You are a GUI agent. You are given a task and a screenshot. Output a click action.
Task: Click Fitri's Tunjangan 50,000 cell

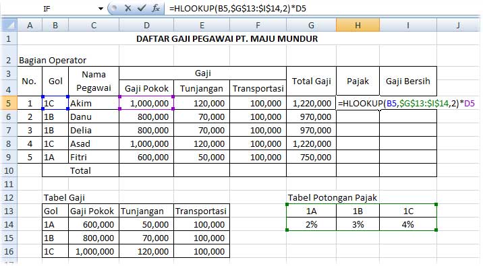(x=202, y=157)
